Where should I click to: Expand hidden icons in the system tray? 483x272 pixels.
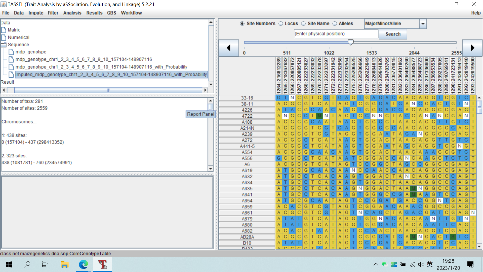pyautogui.click(x=376, y=264)
